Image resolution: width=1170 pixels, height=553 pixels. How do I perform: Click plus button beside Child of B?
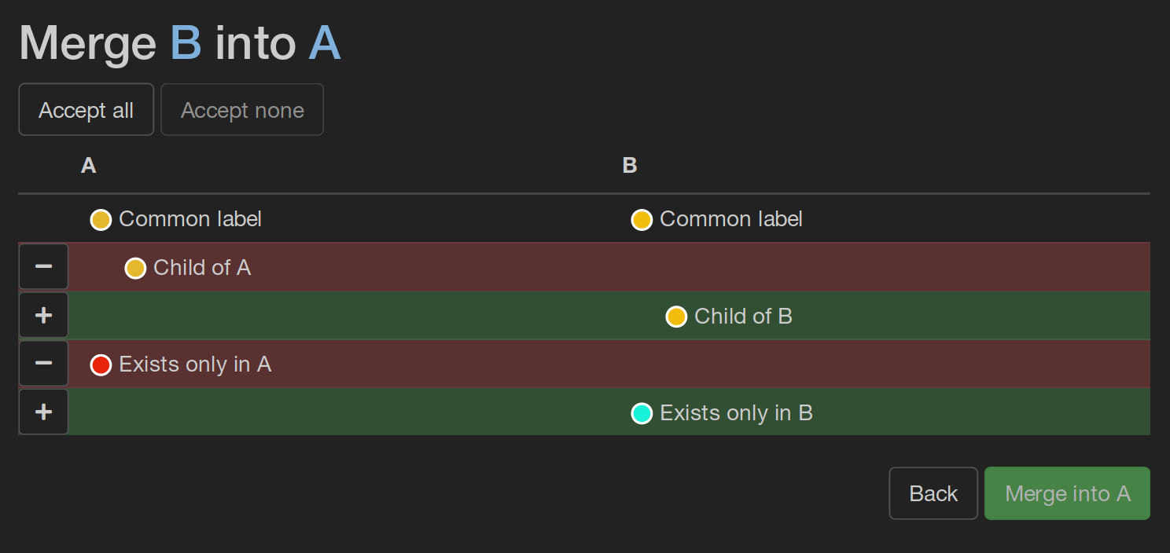43,316
